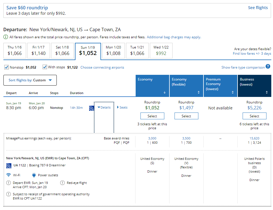Click the Red-eye flight alert icon
This screenshot has width=273, height=210.
(62, 183)
